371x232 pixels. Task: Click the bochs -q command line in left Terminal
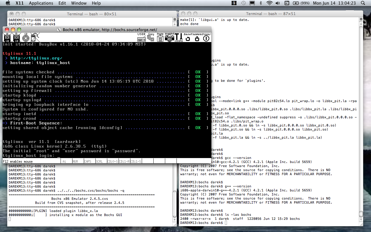91,191
